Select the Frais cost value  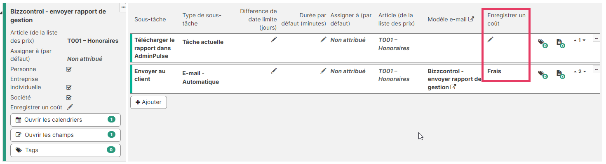click(494, 71)
